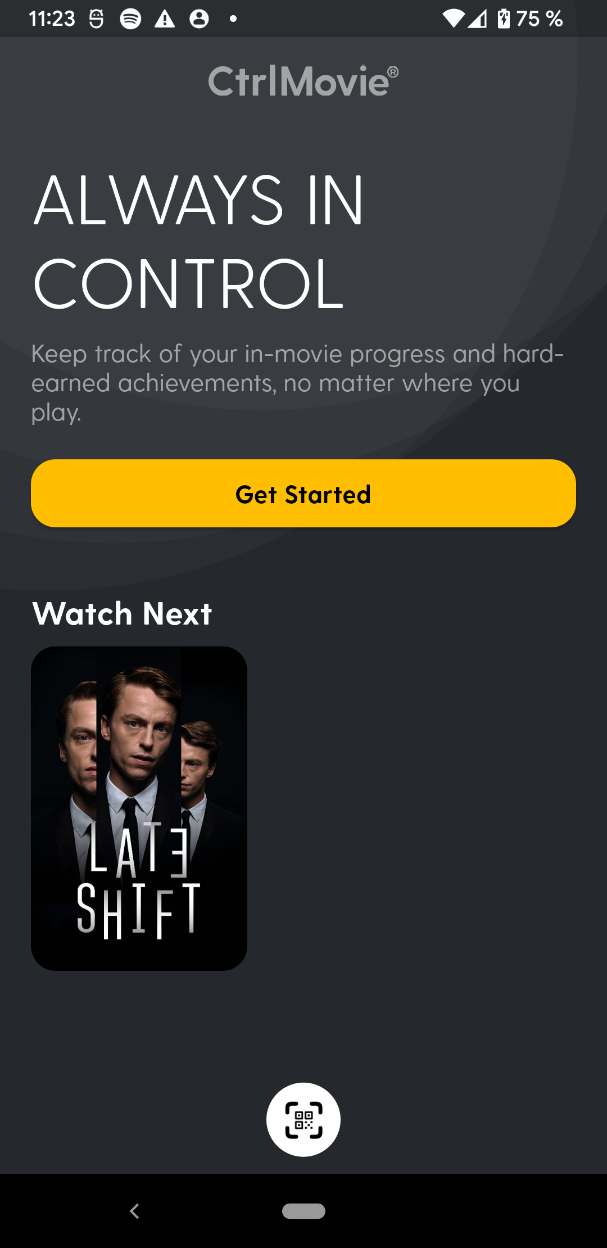Tap the Android back arrow
The width and height of the screenshot is (607, 1248).
click(x=134, y=1211)
